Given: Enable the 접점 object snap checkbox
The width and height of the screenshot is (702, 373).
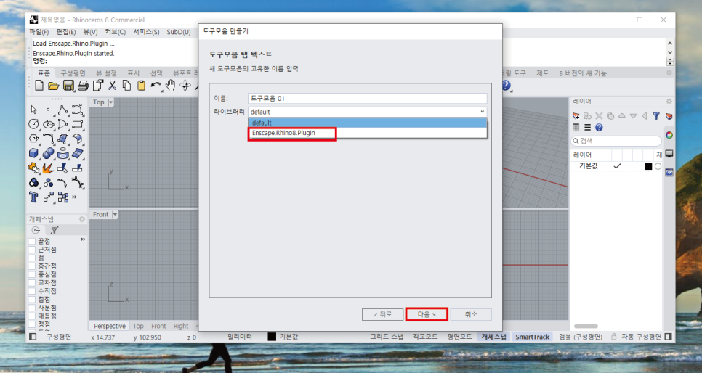Looking at the screenshot, I should tap(32, 299).
